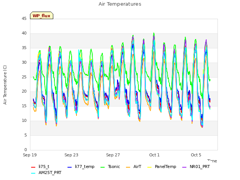The image size is (240, 180).
Task: Click the 25 y-axis tick label
Action: tap(24, 77)
